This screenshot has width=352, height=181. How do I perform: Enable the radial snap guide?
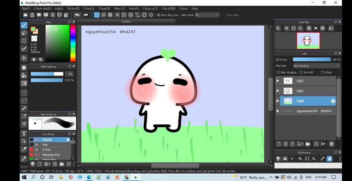[124, 15]
